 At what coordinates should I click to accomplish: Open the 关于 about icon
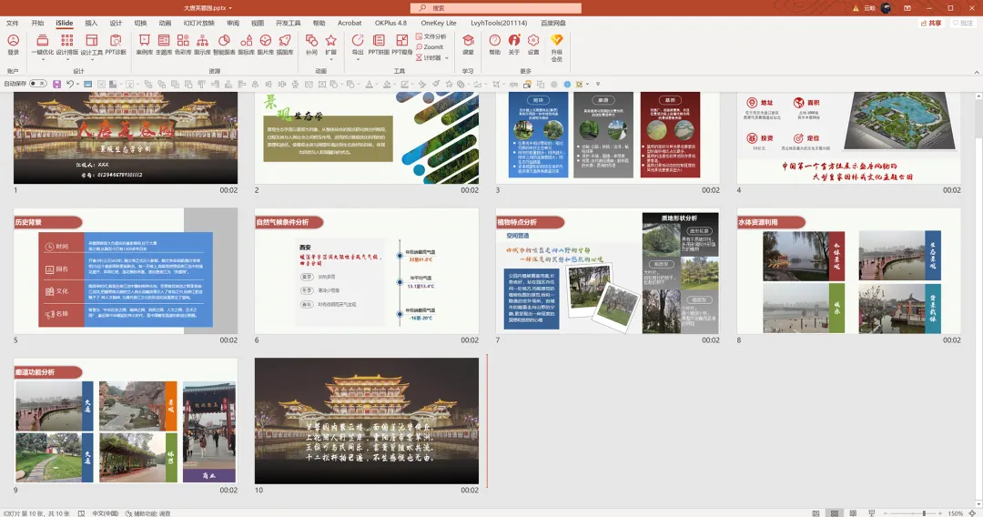(514, 45)
